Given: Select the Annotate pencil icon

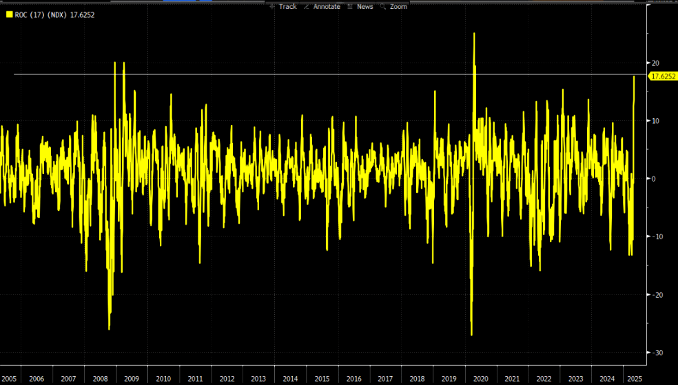Looking at the screenshot, I should click(x=307, y=6).
